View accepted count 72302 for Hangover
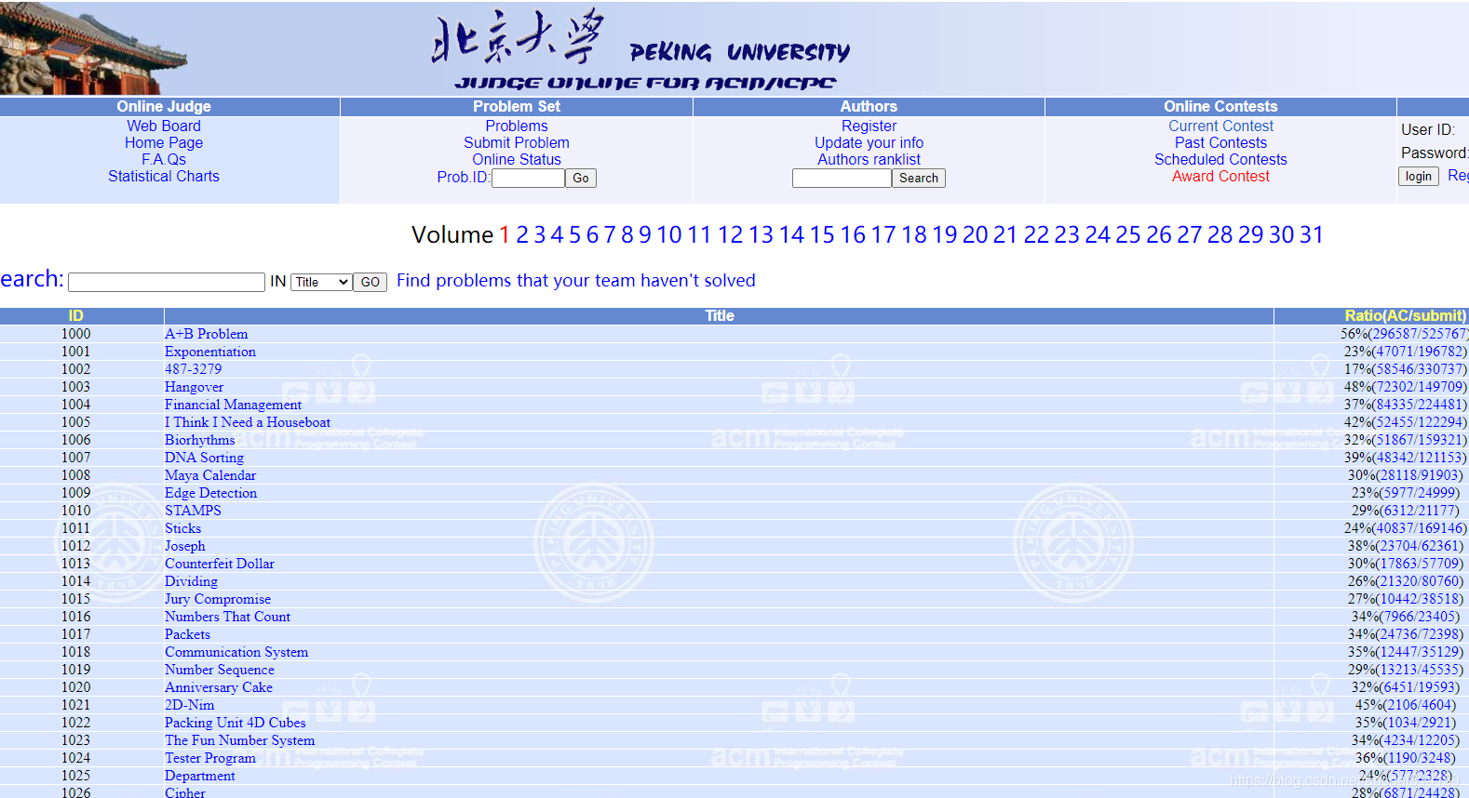The height and width of the screenshot is (798, 1469). [x=1395, y=387]
